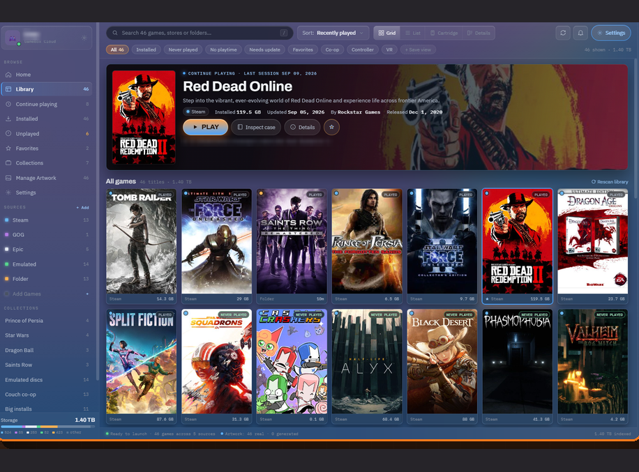Select the Tomb Raider game card

pyautogui.click(x=142, y=246)
